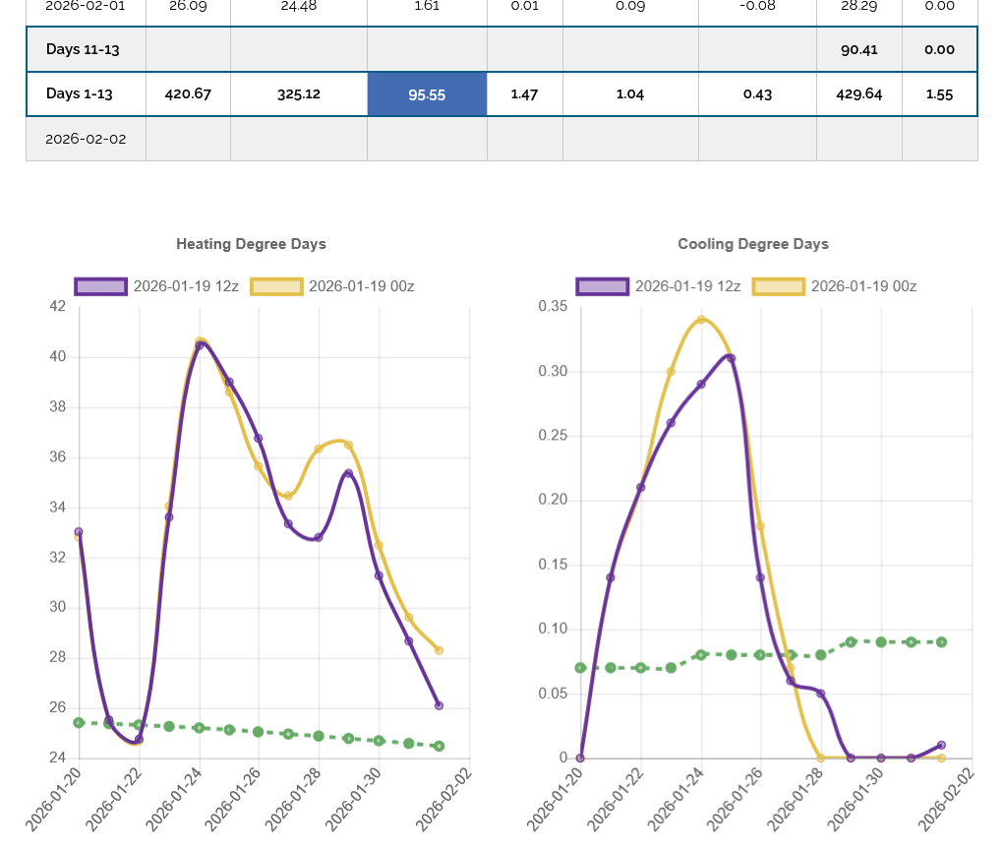This screenshot has width=1003, height=850.
Task: Toggle the purple 12z legend swatch in Heating Degree Days
Action: (100, 286)
